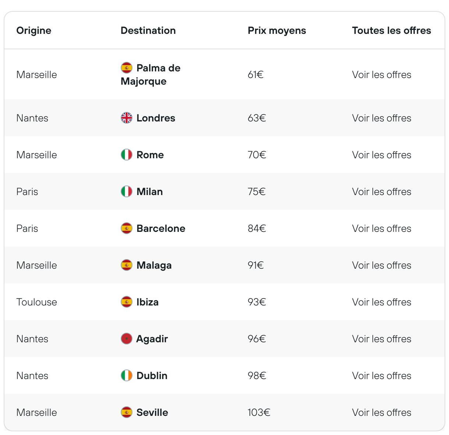Open Voir les offres for Palma de Majorque

coord(382,75)
